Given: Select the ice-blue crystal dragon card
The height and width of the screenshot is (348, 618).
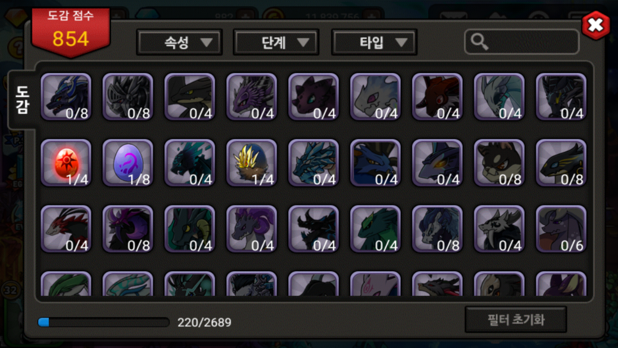Looking at the screenshot, I should click(x=314, y=163).
